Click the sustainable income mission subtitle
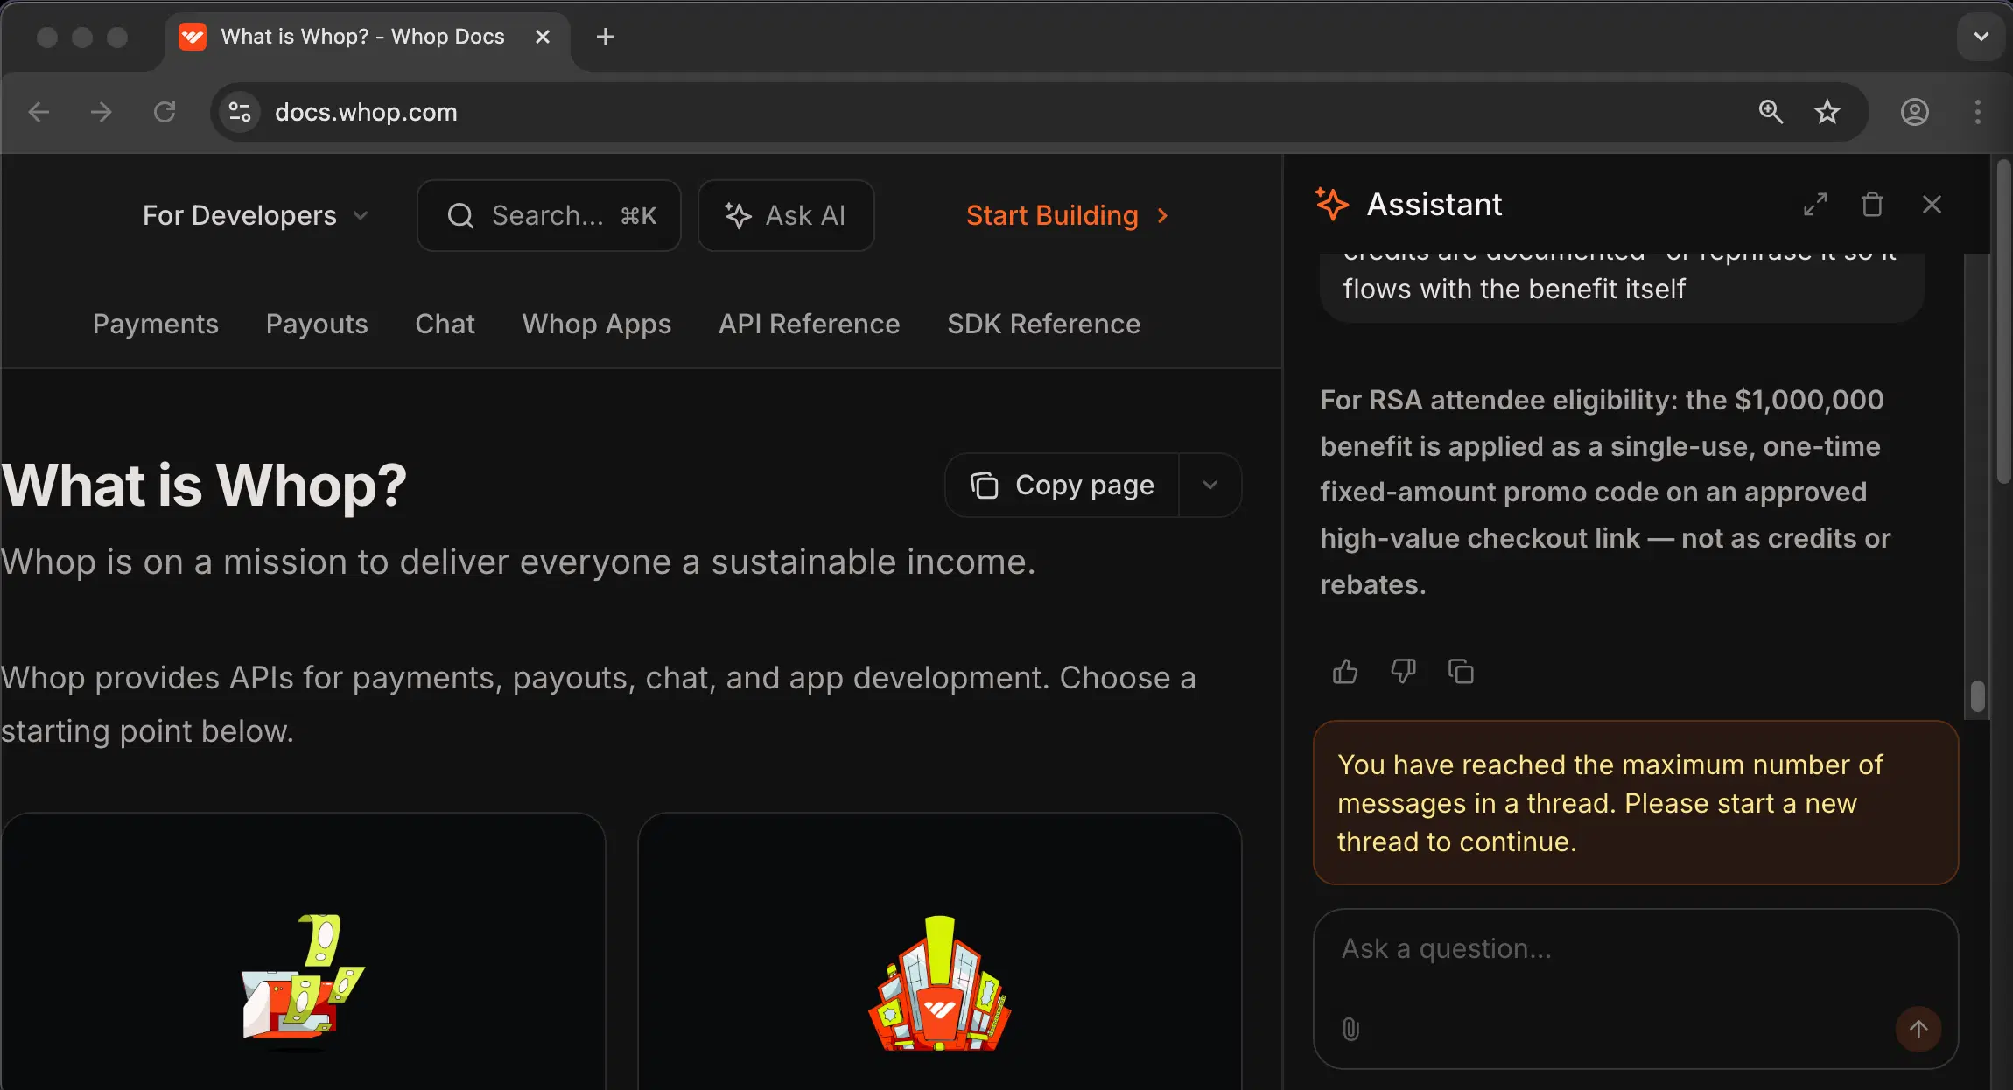Image resolution: width=2013 pixels, height=1090 pixels. (x=518, y=562)
